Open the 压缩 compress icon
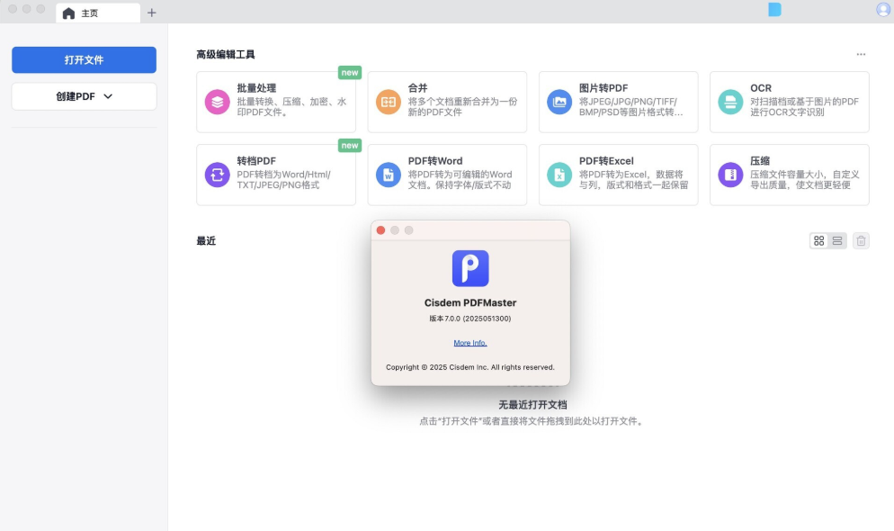 [x=730, y=175]
